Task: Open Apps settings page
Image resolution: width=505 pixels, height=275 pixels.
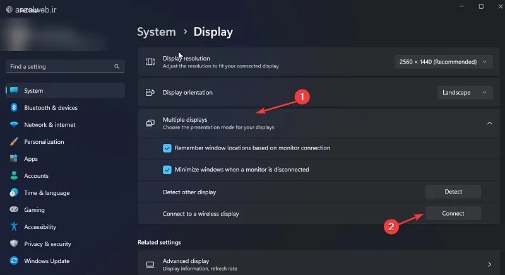Action: coord(66,158)
